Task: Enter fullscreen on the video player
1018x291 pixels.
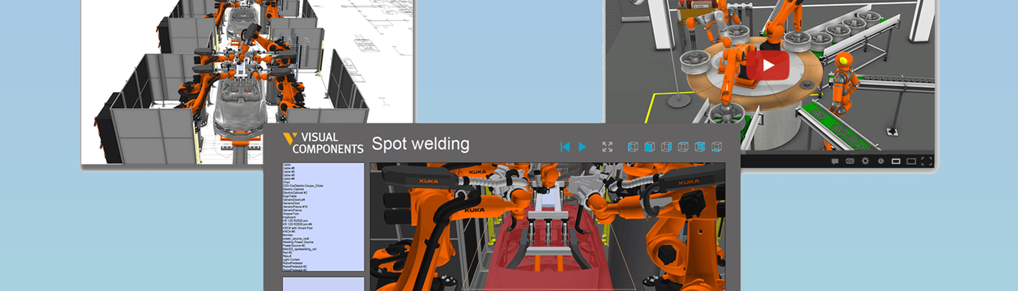Action: point(927,161)
